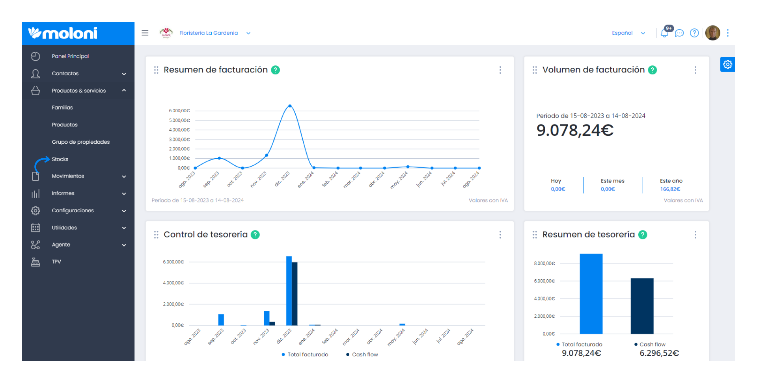The width and height of the screenshot is (757, 382).
Task: Toggle Cash flow legend in Resumen de tesorería
Action: point(650,345)
